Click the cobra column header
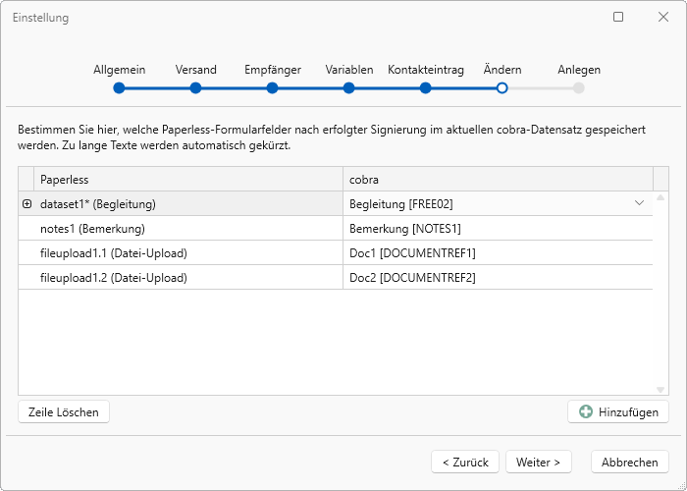687x491 pixels. click(x=498, y=180)
